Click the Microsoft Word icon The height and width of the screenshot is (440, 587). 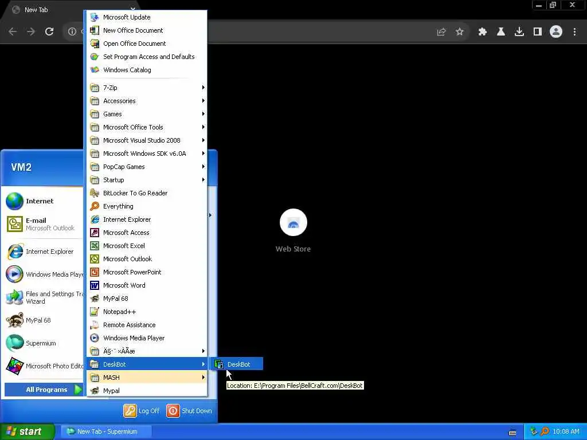pyautogui.click(x=95, y=285)
